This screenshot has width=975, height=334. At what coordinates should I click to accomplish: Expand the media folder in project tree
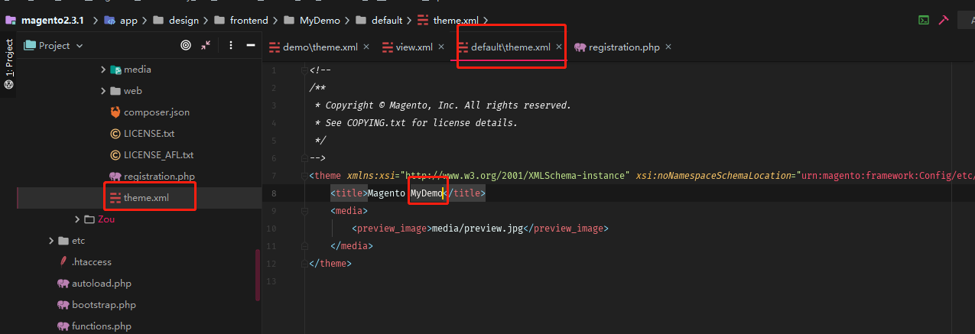[104, 70]
